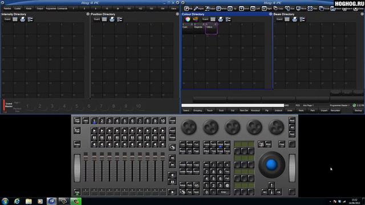Select the Cyan colour palette
Viewport: 365px width, 205px height.
[188, 28]
